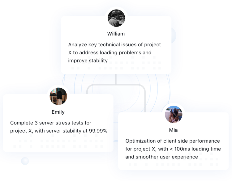Click the connector line leading down to Mia
Image resolution: width=232 pixels, height=181 pixels.
pyautogui.click(x=144, y=99)
